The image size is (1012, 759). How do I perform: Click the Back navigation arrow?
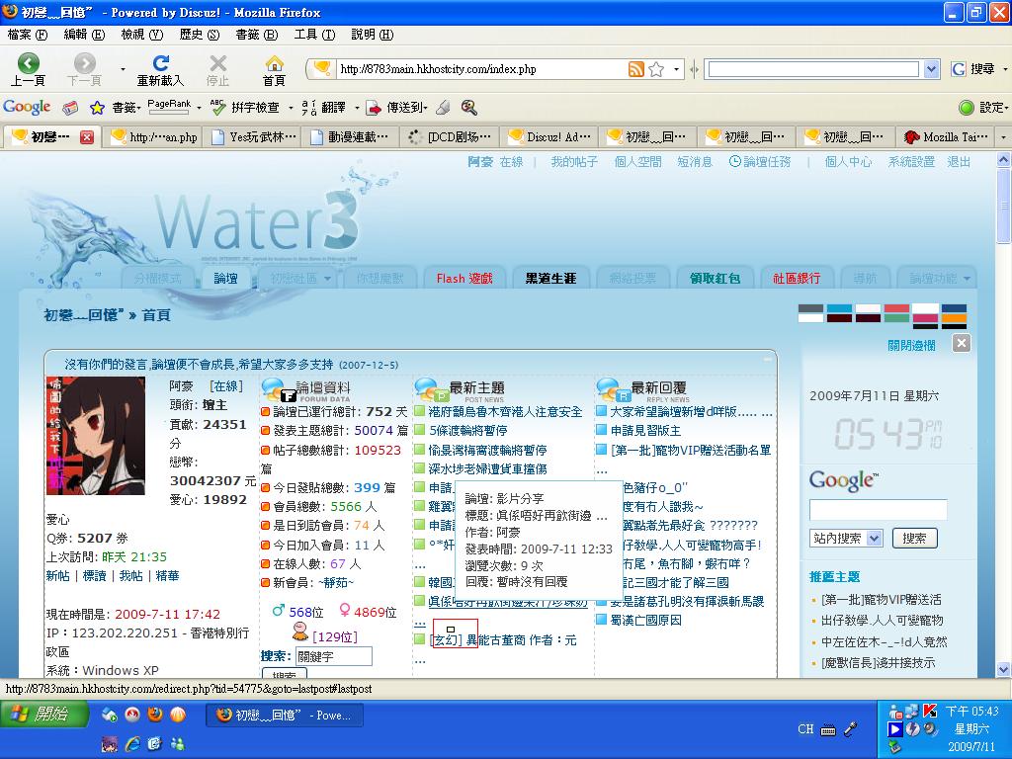pos(28,65)
